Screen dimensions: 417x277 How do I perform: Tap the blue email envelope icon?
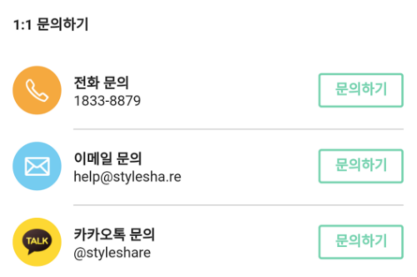click(37, 166)
